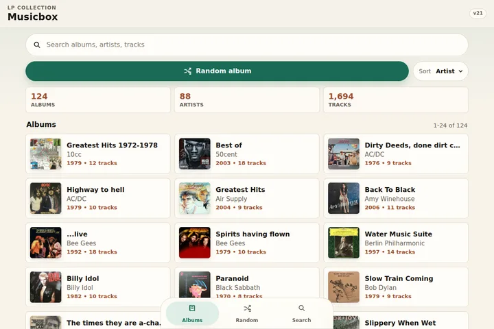
Task: Click the magnifier icon in search bar
Action: (x=37, y=45)
